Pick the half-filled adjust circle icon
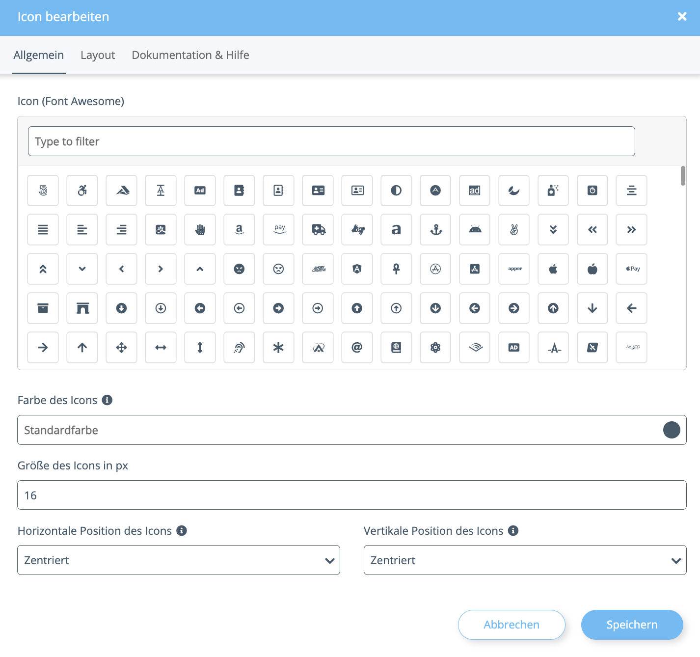700x657 pixels. 396,191
